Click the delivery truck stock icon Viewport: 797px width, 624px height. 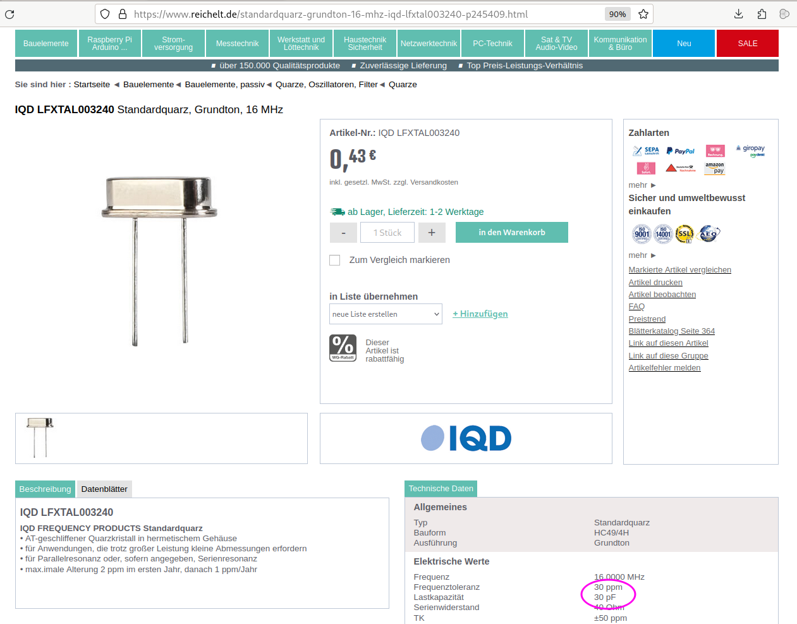[x=338, y=212]
